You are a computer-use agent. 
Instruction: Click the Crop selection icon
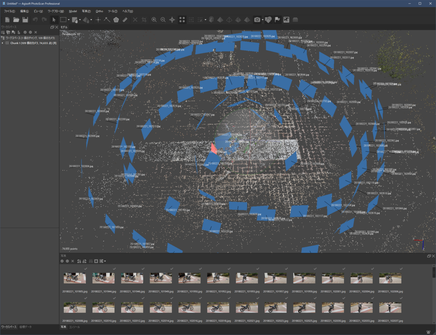click(144, 20)
